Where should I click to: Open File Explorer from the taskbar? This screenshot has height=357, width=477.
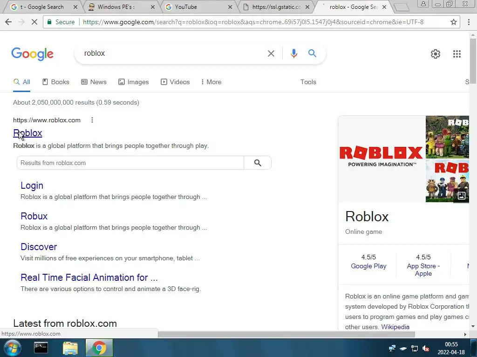[70, 348]
